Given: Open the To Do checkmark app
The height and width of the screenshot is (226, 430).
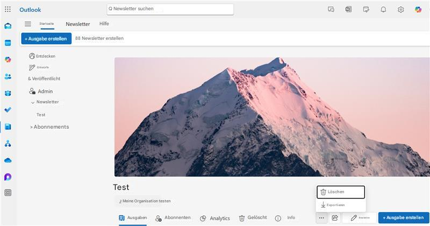Looking at the screenshot, I should (8, 110).
